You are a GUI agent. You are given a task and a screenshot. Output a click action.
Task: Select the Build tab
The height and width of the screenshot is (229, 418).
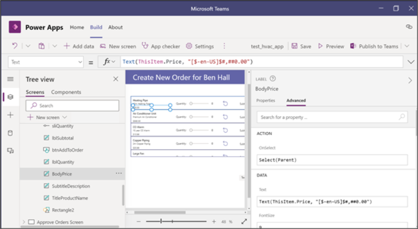point(96,27)
